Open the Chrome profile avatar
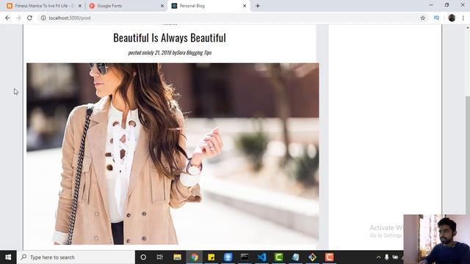Image resolution: width=470 pixels, height=264 pixels. pyautogui.click(x=452, y=18)
